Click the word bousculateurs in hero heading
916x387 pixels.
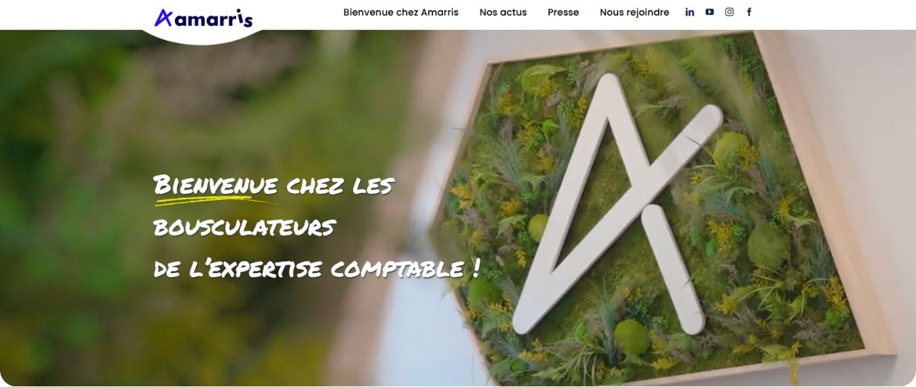click(x=244, y=227)
